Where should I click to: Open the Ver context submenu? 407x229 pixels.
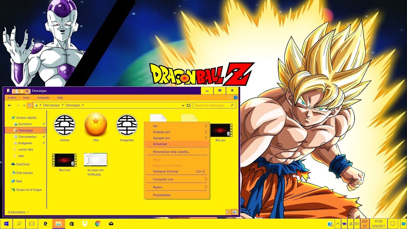tap(177, 126)
